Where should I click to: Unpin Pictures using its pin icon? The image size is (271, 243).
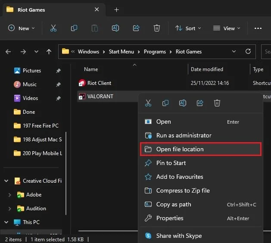click(59, 71)
